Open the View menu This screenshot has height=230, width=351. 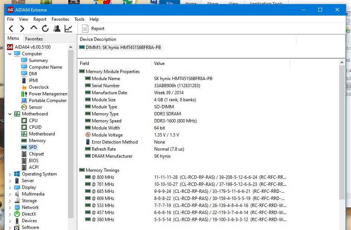[x=23, y=19]
